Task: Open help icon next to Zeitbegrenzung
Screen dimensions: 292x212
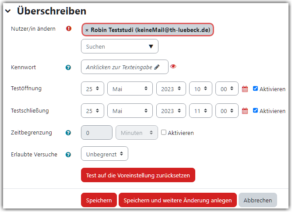Action: click(x=68, y=133)
